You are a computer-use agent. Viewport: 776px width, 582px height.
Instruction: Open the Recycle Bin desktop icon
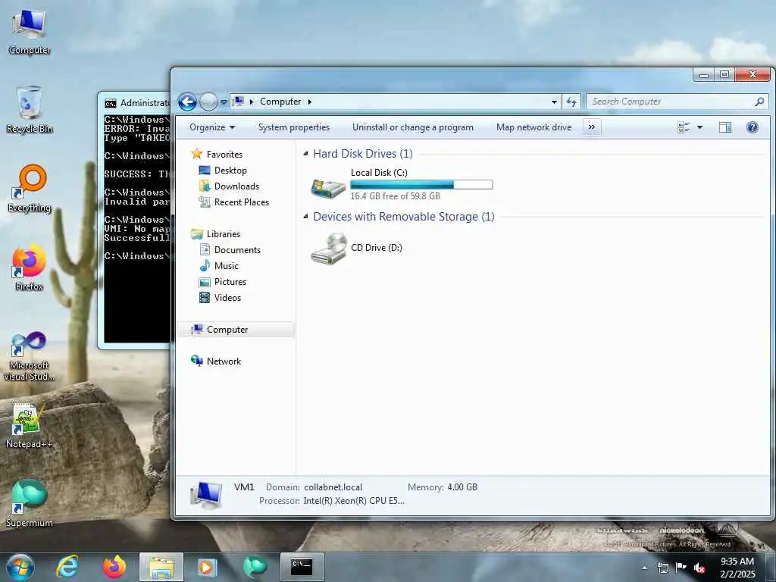(29, 110)
